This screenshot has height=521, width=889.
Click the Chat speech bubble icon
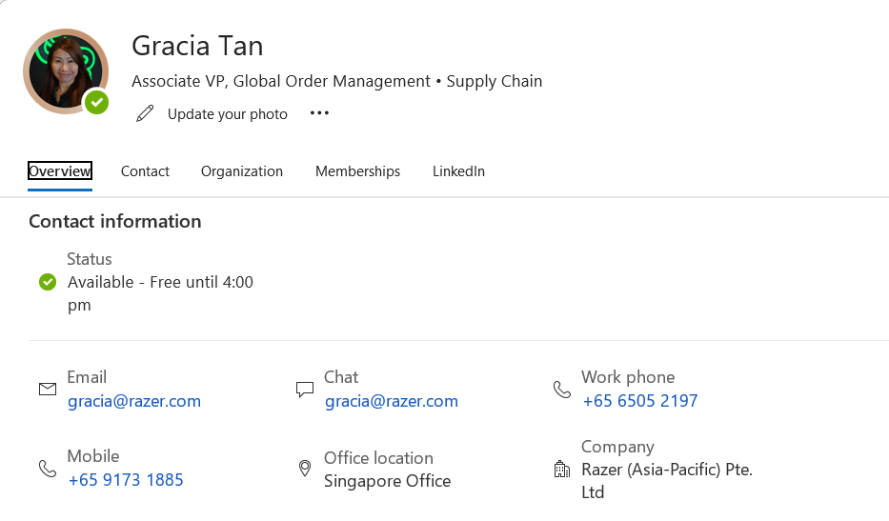click(x=305, y=390)
